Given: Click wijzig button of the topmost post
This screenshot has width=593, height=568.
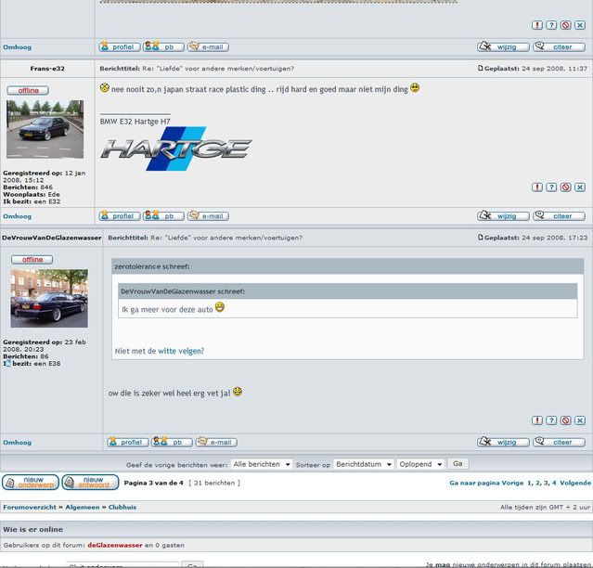Looking at the screenshot, I should point(503,47).
